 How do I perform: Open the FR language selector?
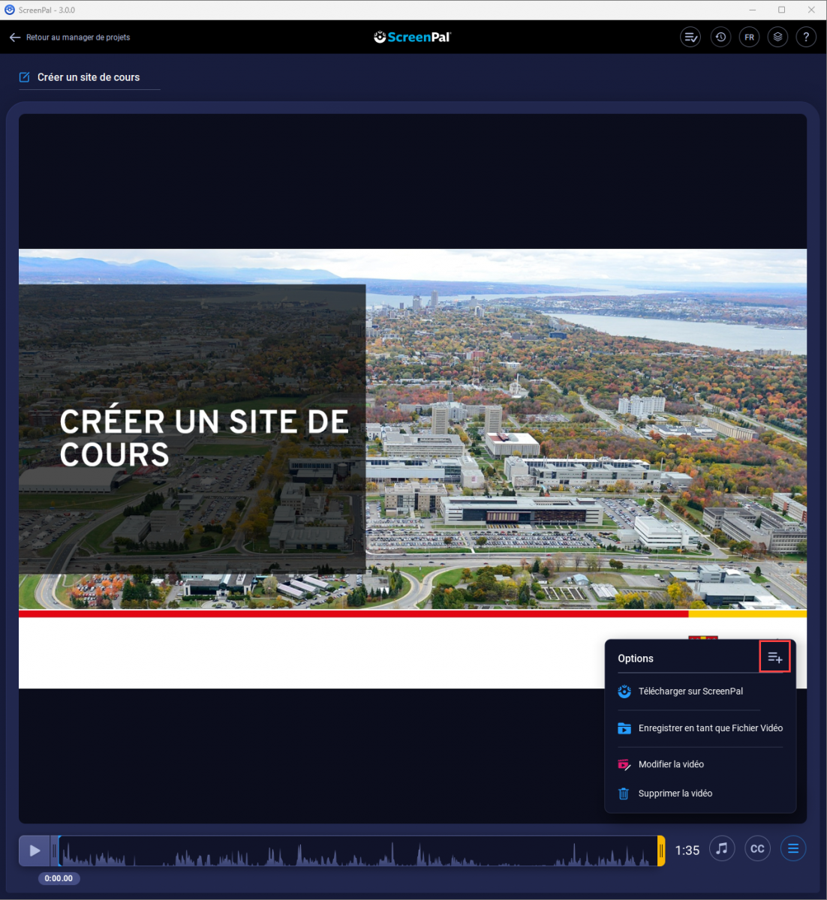click(x=749, y=37)
